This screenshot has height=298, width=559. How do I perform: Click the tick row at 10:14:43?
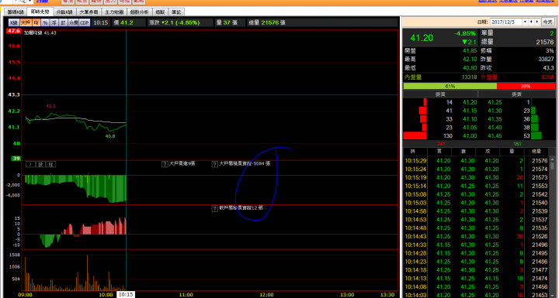(477, 237)
